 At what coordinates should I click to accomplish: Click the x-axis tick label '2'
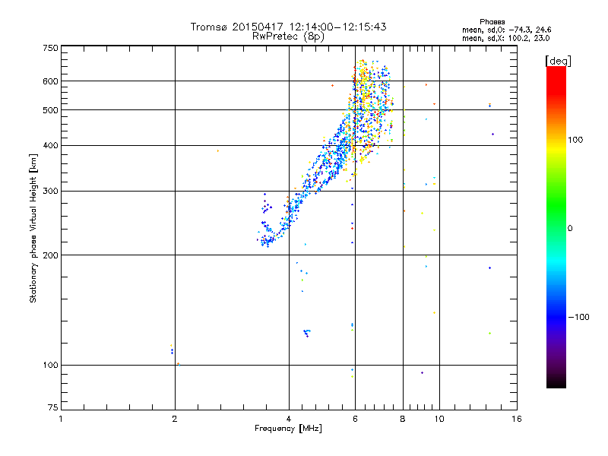[x=175, y=419]
